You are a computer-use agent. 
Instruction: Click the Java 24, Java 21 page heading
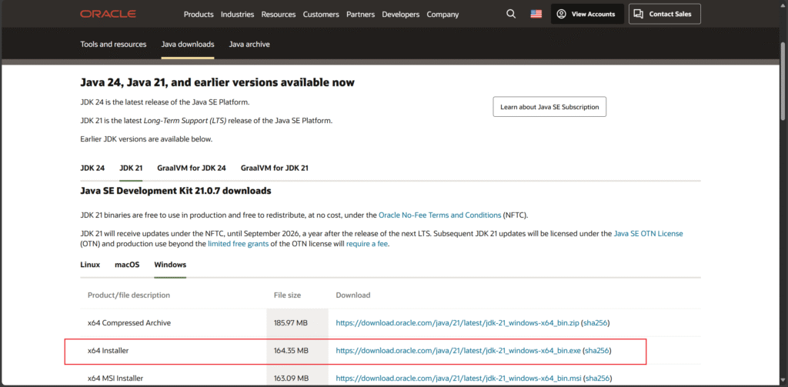pos(217,82)
